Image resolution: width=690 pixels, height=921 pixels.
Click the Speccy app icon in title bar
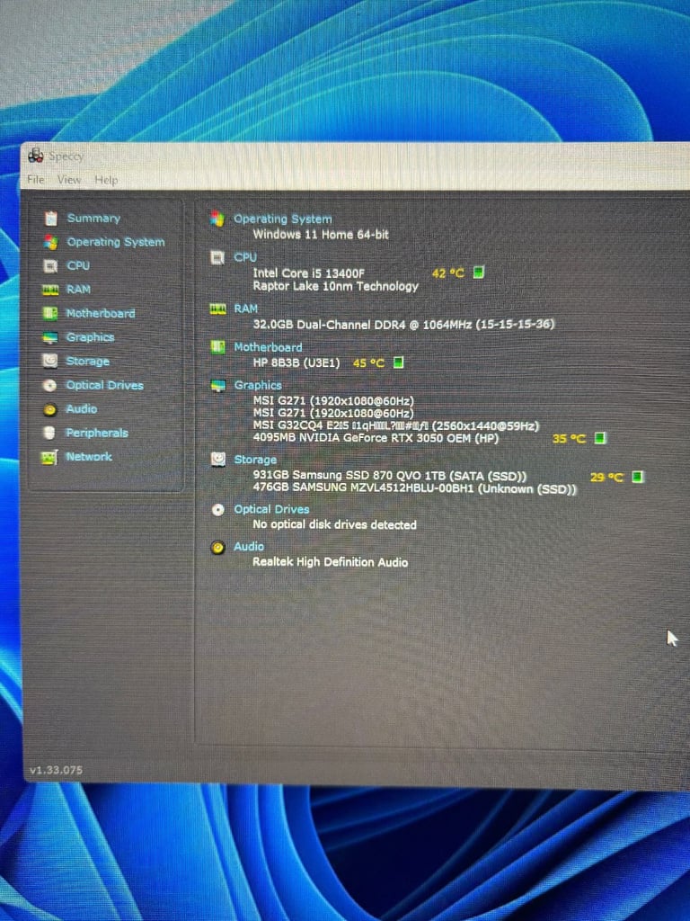36,155
